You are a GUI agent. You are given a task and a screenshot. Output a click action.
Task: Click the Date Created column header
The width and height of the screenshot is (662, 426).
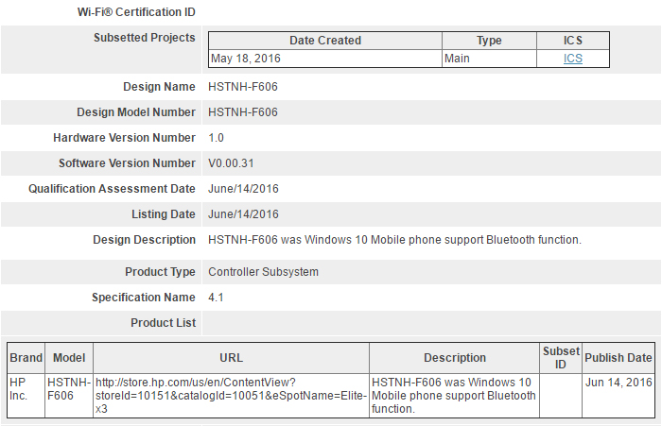click(325, 41)
